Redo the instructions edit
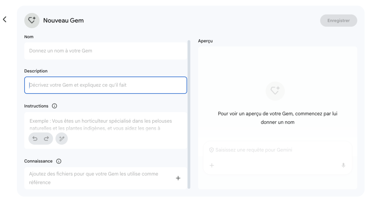This screenshot has width=370, height=200. (x=46, y=139)
